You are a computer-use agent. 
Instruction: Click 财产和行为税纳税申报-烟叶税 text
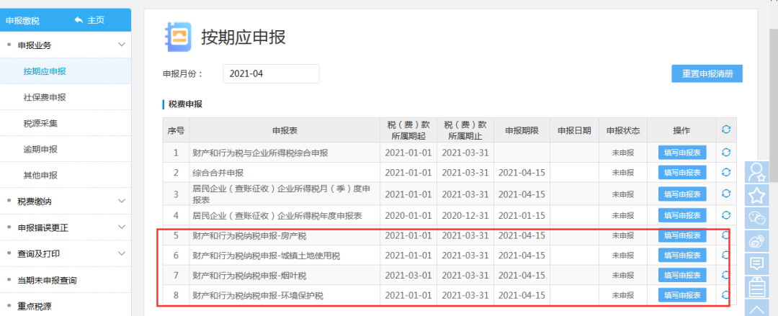249,275
